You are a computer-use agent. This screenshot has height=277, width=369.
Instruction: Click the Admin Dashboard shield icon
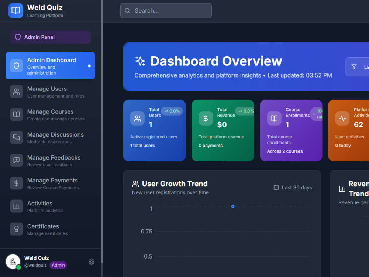[x=17, y=66]
